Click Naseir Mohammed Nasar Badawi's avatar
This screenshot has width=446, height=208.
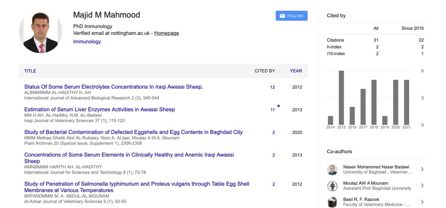[332, 170]
